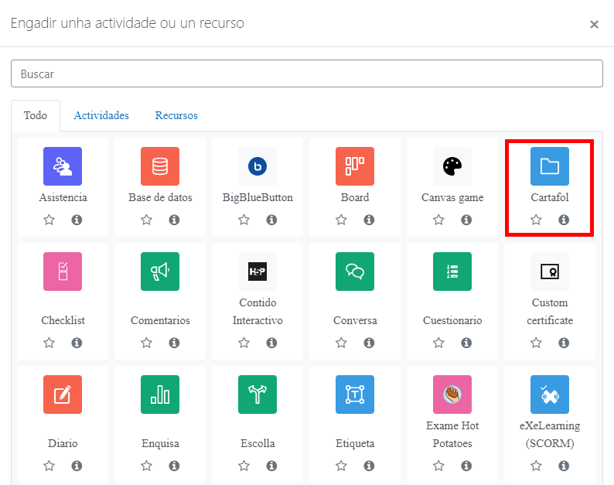The height and width of the screenshot is (485, 614).
Task: Open information details for Diario
Action: coord(77,466)
